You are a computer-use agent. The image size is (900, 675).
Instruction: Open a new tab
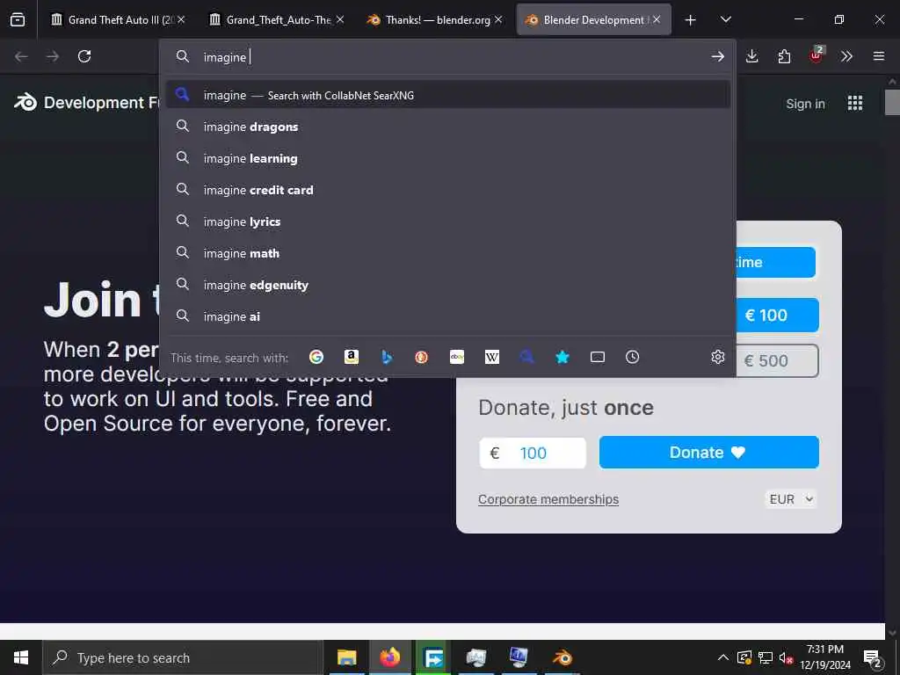coord(691,20)
